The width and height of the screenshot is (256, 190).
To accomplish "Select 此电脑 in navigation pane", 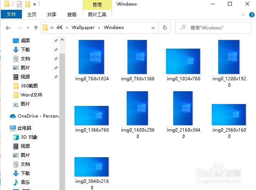I will 24,128.
